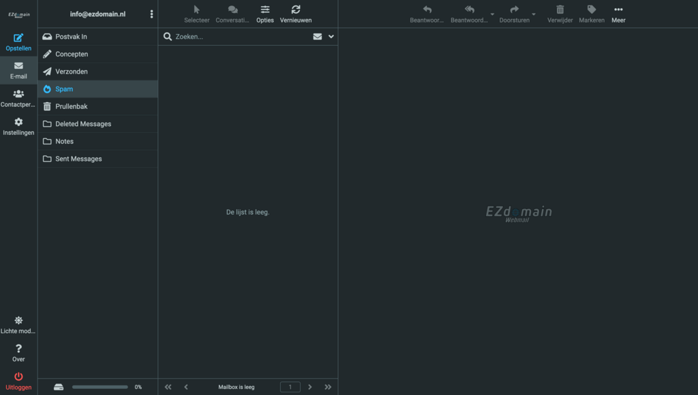The width and height of the screenshot is (698, 395).
Task: Select the Postvak In folder
Action: pyautogui.click(x=71, y=37)
